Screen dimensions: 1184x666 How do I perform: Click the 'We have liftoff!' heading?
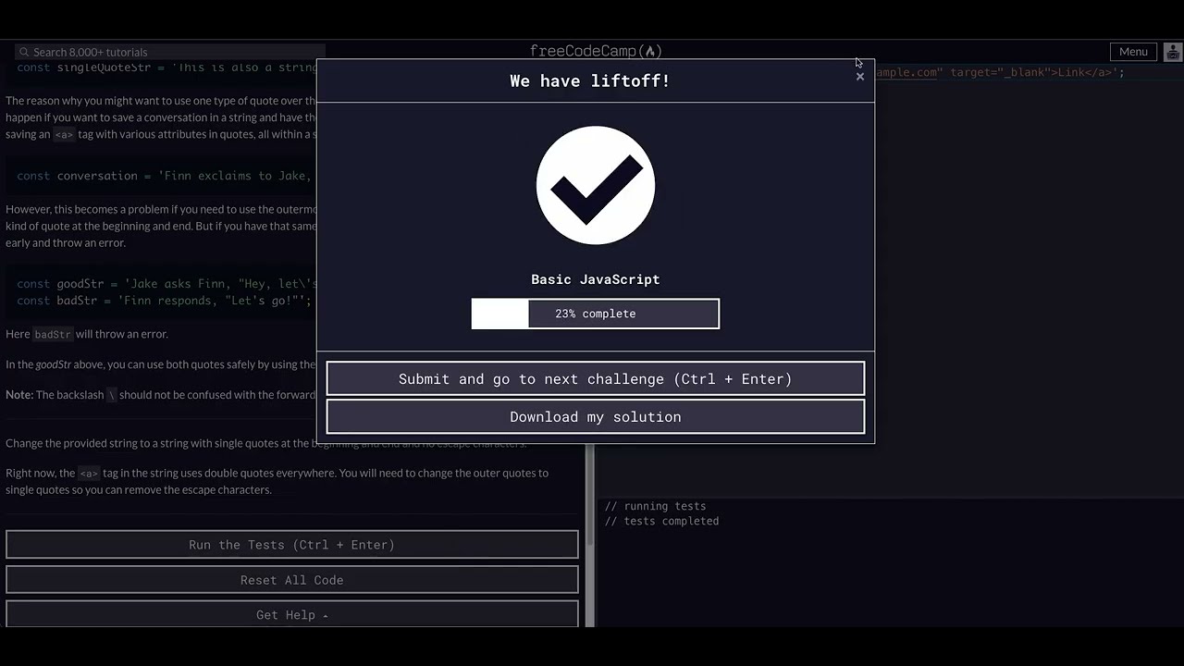[x=589, y=81]
